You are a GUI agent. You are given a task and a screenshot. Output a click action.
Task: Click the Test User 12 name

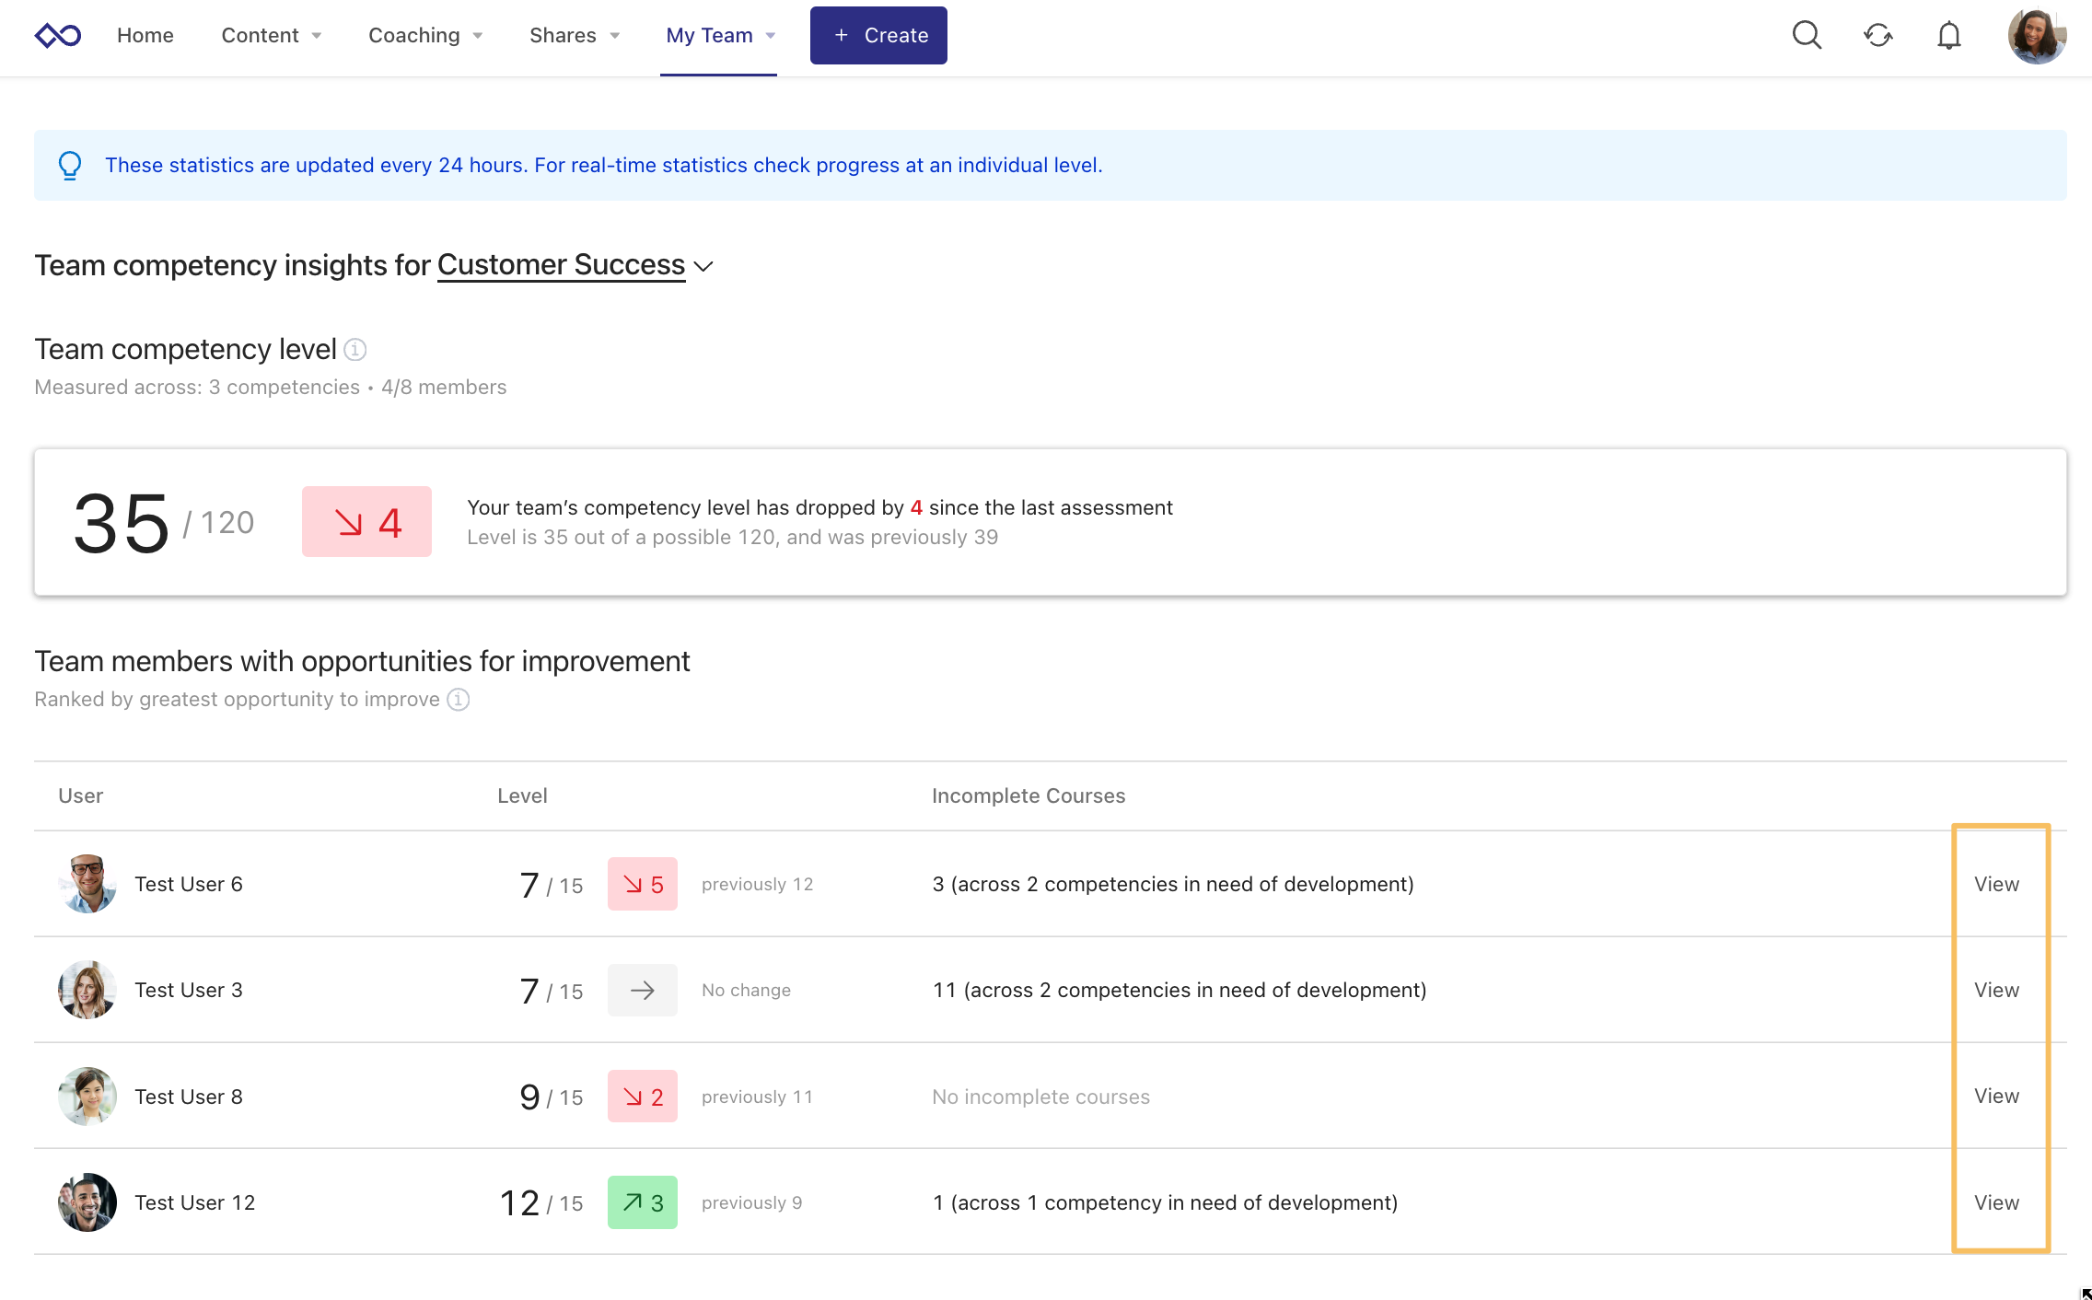click(x=195, y=1202)
